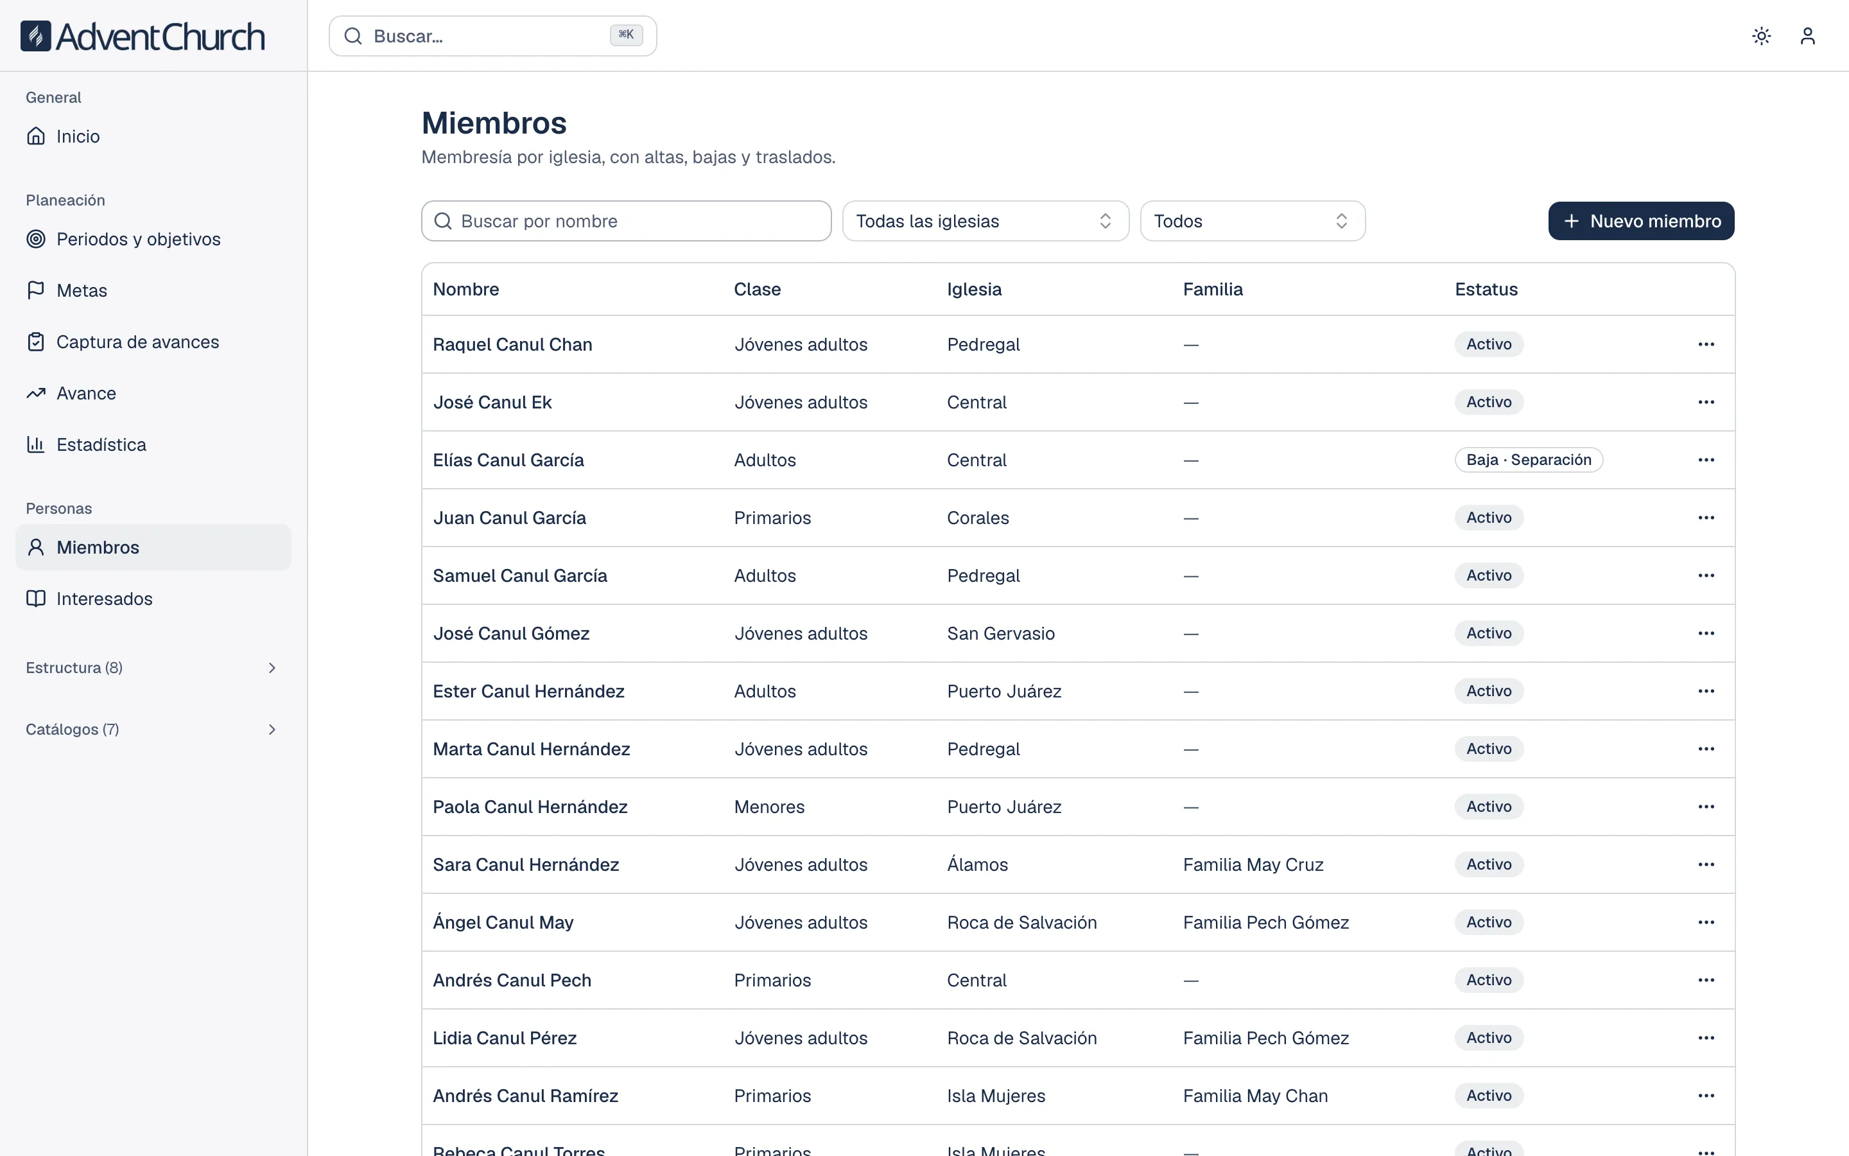
Task: Click the Captura de avances clipboard icon
Action: [36, 342]
